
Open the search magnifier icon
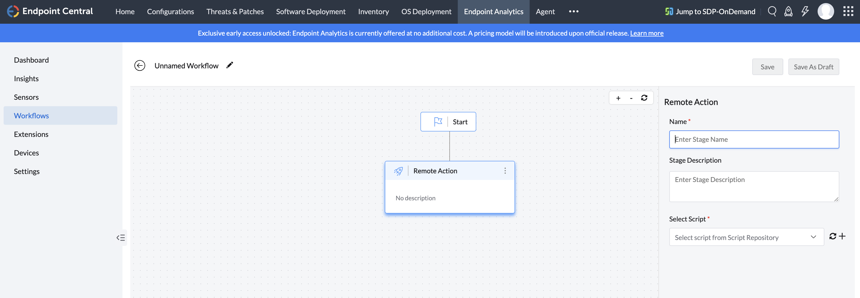pyautogui.click(x=772, y=12)
